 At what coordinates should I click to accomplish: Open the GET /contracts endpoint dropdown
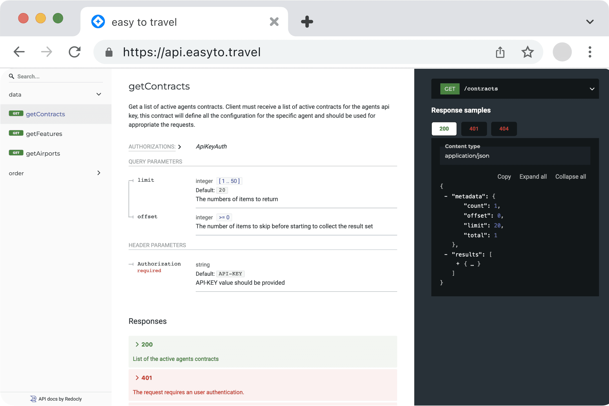pyautogui.click(x=592, y=89)
